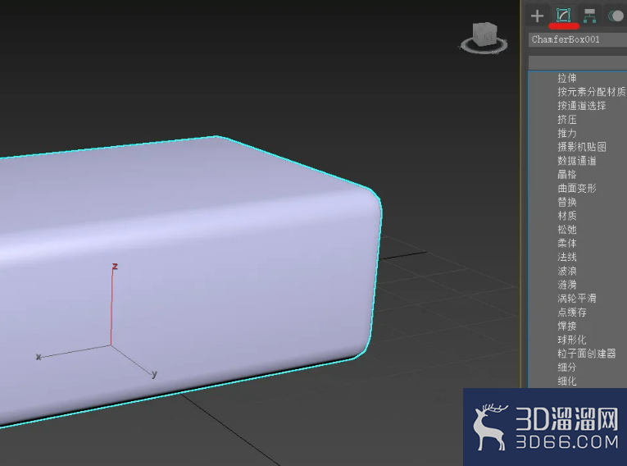Image resolution: width=627 pixels, height=466 pixels.
Task: Select the 球形化 modifier
Action: [572, 340]
